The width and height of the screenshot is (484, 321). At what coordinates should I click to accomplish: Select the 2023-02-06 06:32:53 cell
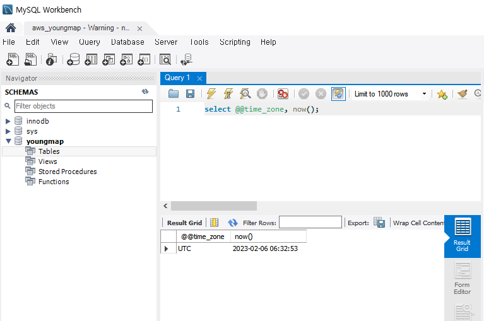tap(268, 248)
